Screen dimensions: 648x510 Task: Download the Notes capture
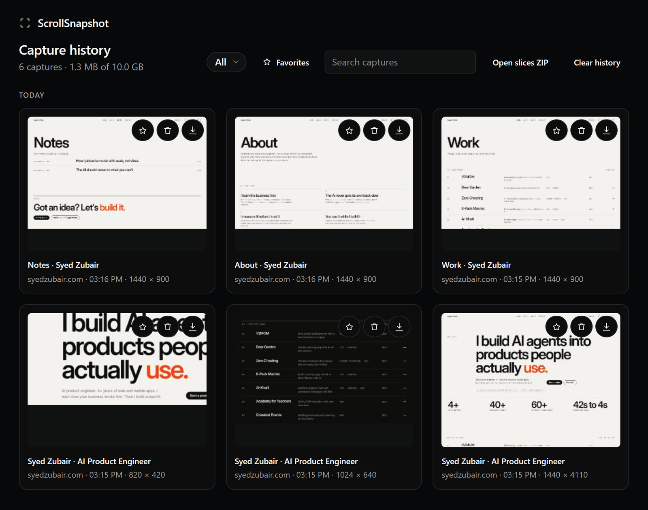tap(193, 130)
